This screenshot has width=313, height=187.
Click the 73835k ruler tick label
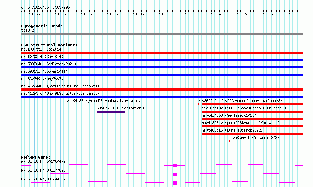click(x=242, y=14)
